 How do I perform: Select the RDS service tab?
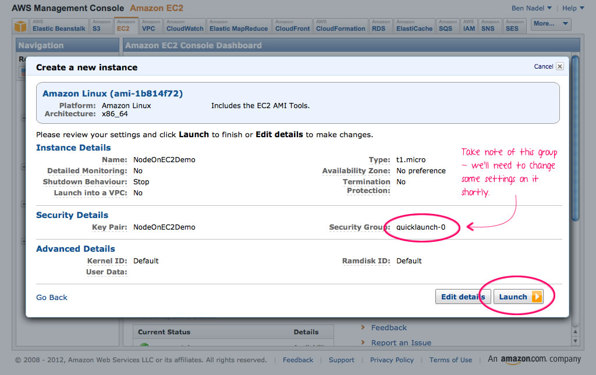click(x=381, y=26)
